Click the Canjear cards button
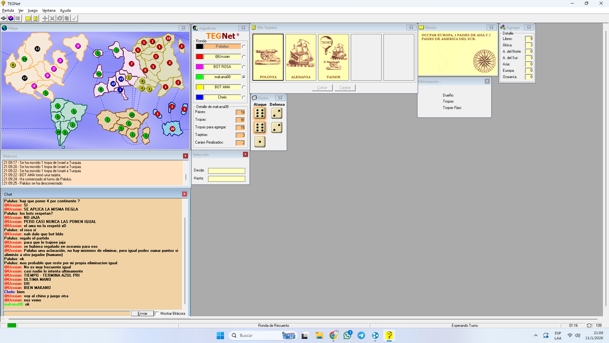 345,88
